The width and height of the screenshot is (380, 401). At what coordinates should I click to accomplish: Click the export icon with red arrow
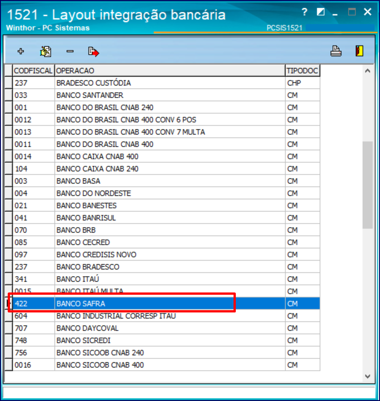click(93, 52)
